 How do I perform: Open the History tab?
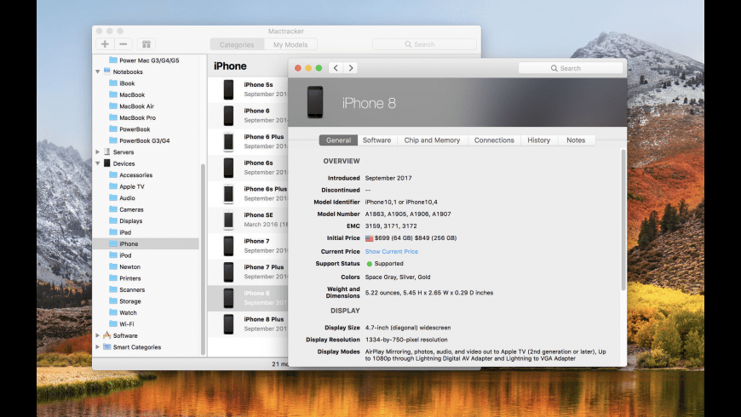coord(539,140)
